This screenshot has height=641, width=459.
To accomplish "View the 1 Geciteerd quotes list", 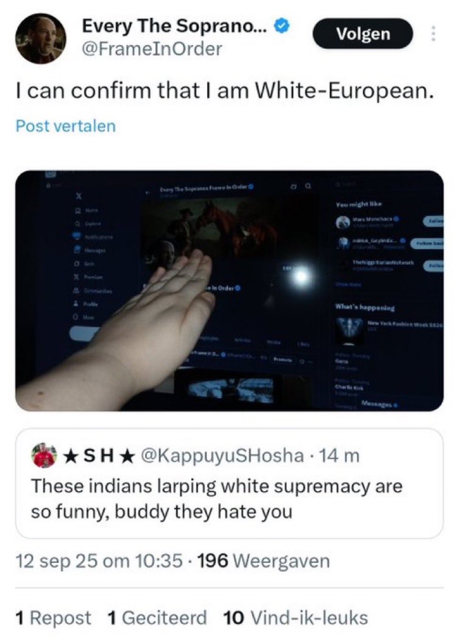I will pos(157,618).
